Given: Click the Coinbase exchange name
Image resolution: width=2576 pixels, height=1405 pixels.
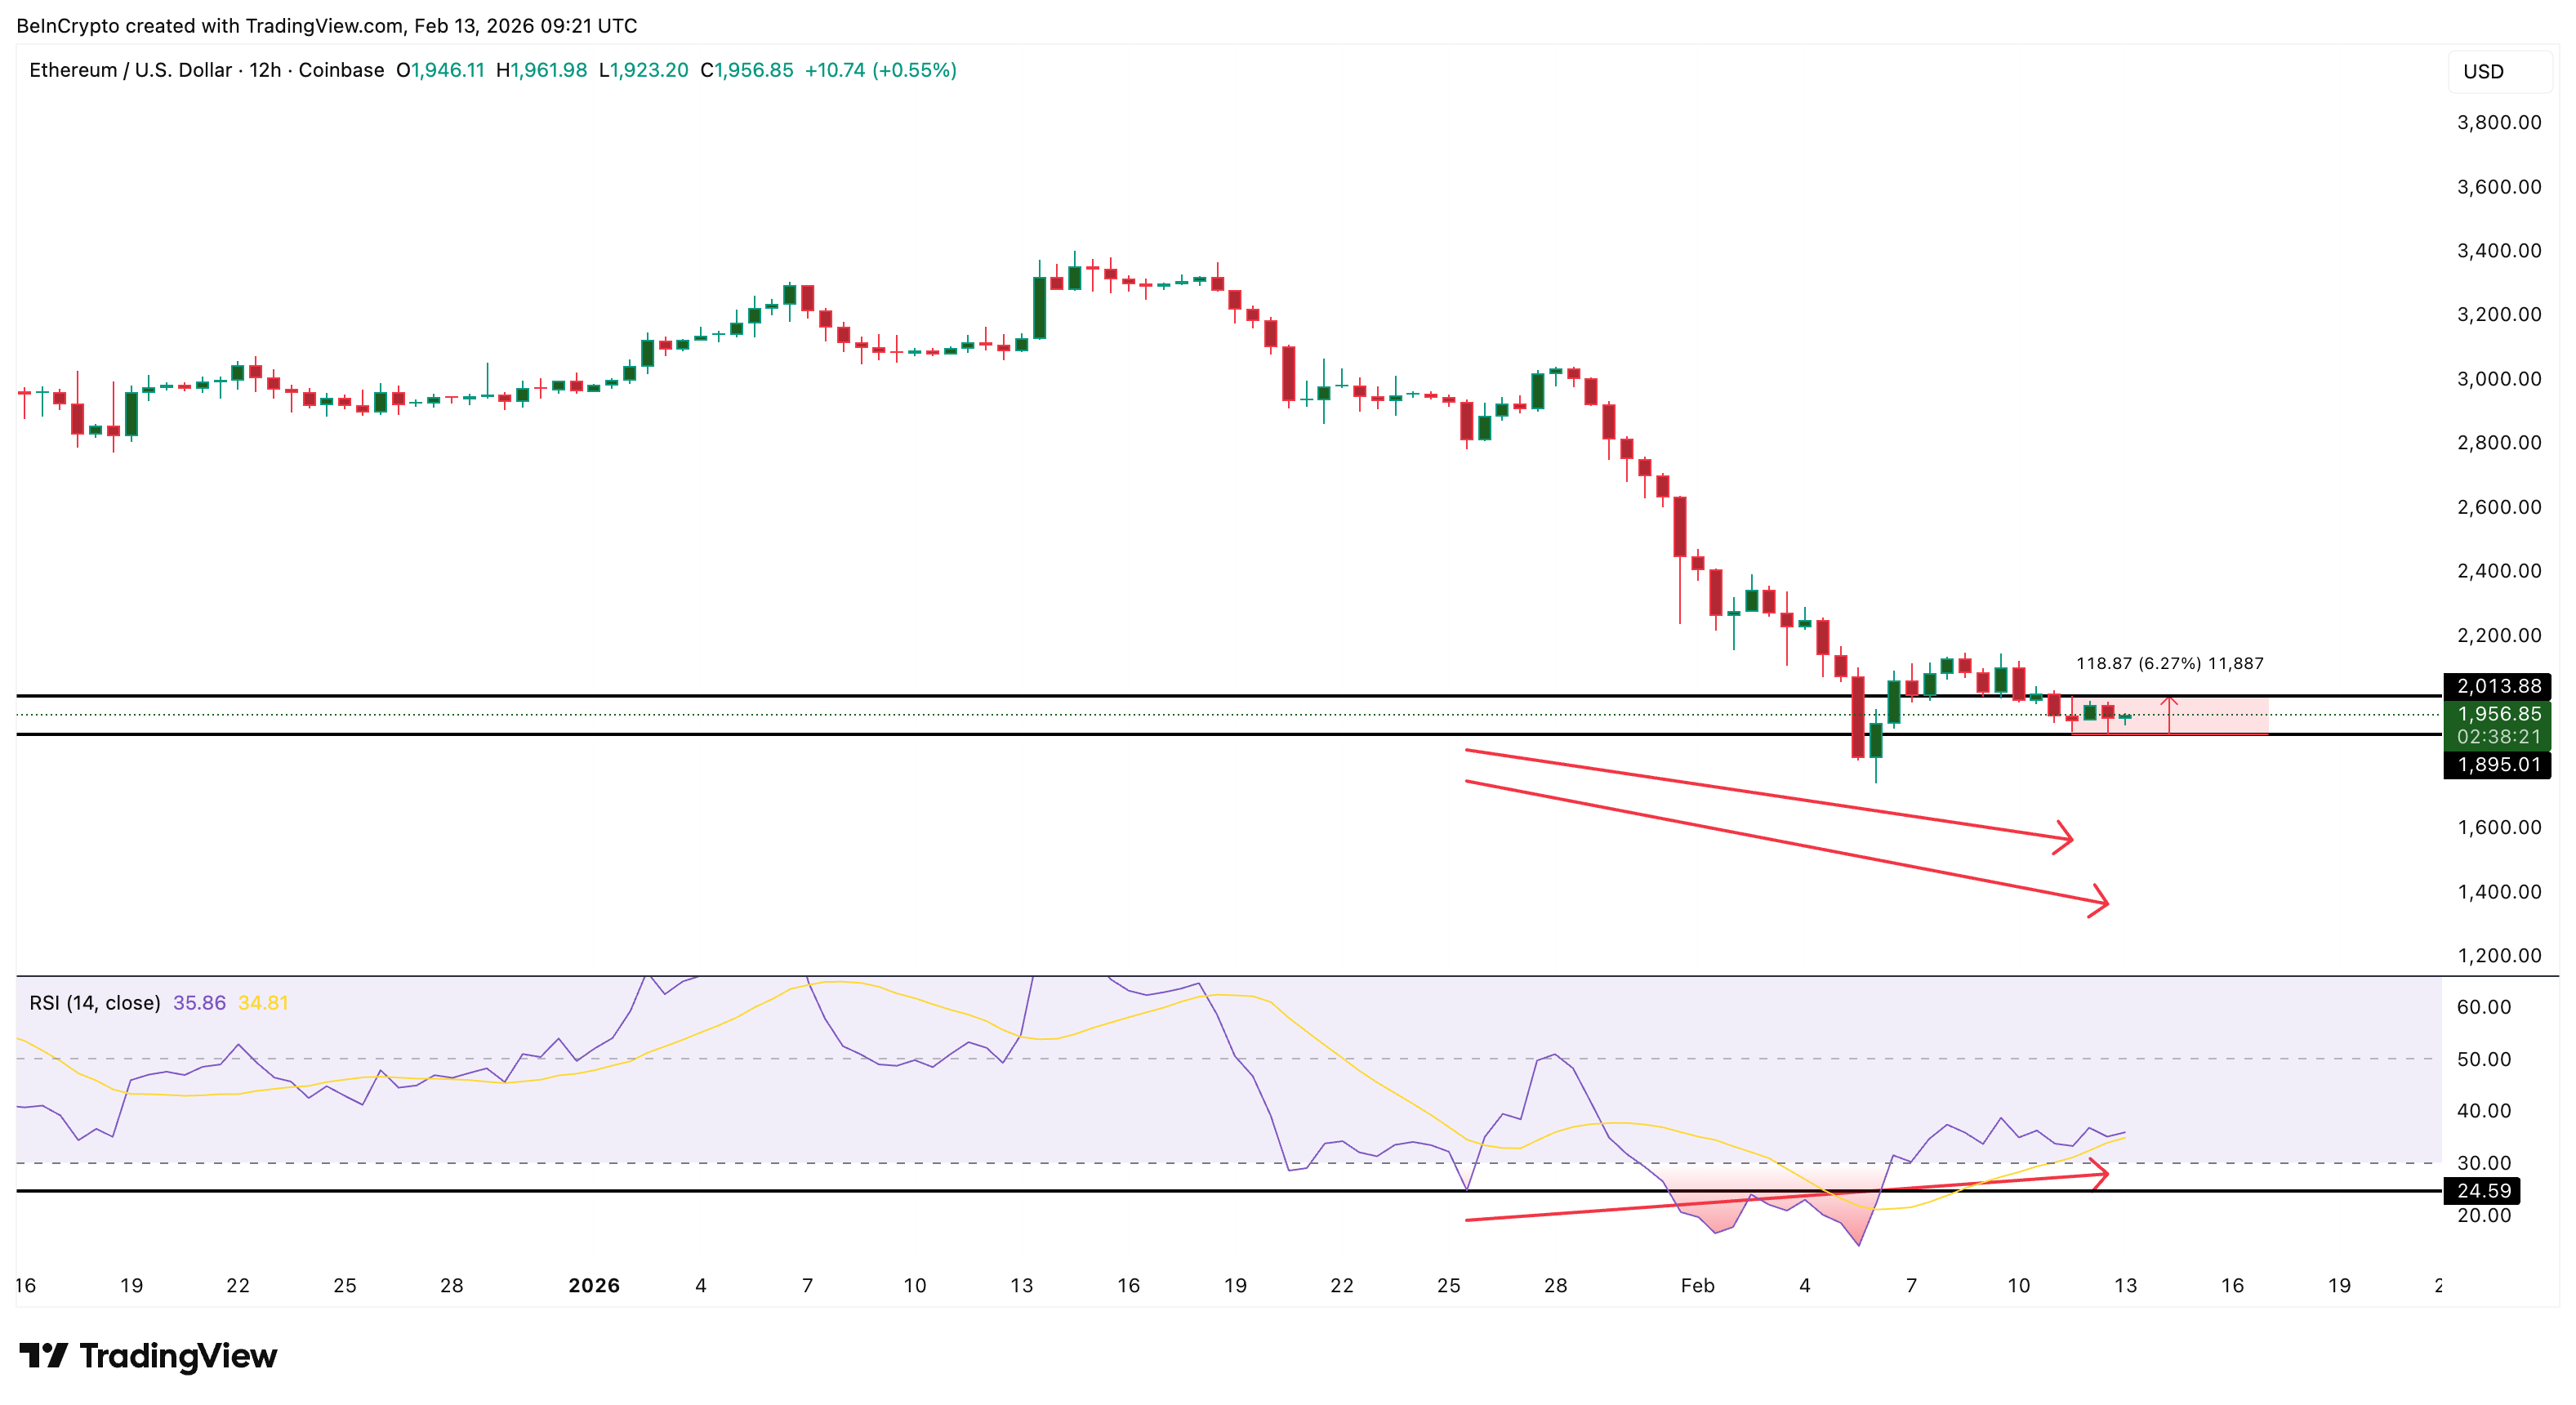Looking at the screenshot, I should 342,70.
